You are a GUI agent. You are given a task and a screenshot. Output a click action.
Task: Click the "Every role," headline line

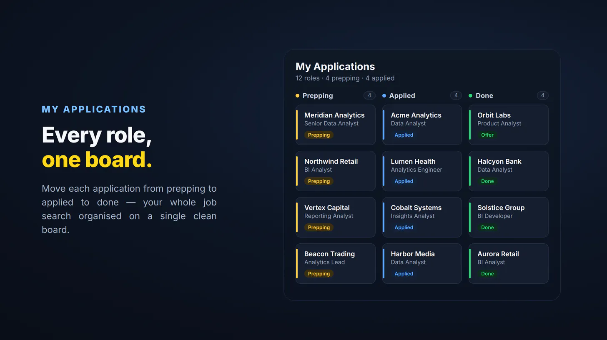(x=97, y=135)
